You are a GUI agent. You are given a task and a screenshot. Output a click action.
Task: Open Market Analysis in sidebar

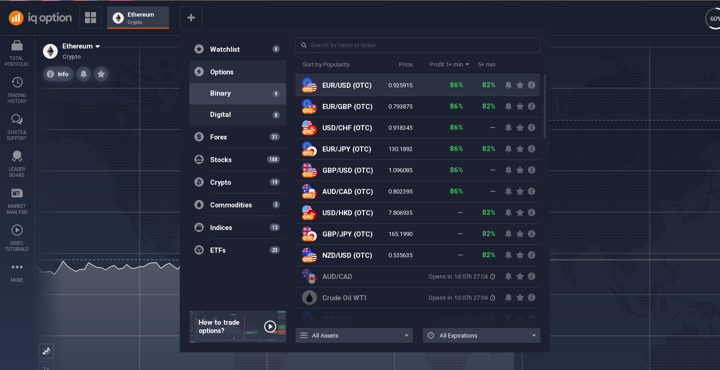17,194
